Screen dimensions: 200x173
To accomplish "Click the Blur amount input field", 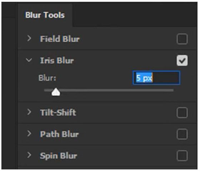I will (x=156, y=78).
